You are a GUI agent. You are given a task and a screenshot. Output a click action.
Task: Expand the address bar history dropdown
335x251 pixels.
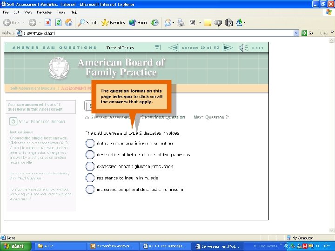click(296, 33)
